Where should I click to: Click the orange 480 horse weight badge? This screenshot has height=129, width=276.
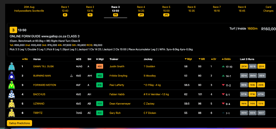point(100,67)
